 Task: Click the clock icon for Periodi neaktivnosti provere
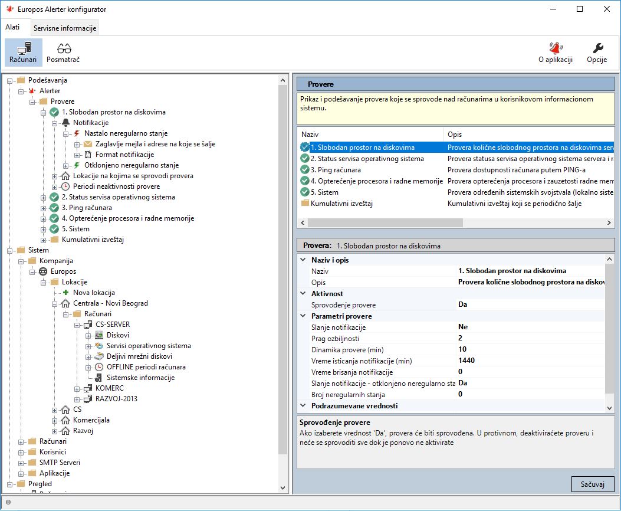(x=65, y=186)
